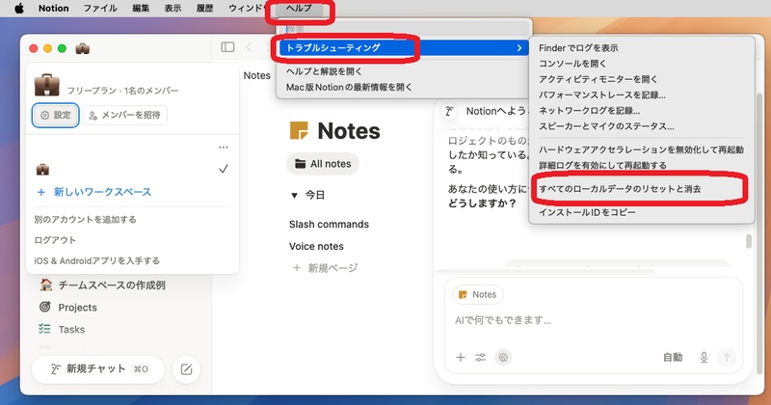Open the 表示 menu
The height and width of the screenshot is (405, 771).
point(173,8)
